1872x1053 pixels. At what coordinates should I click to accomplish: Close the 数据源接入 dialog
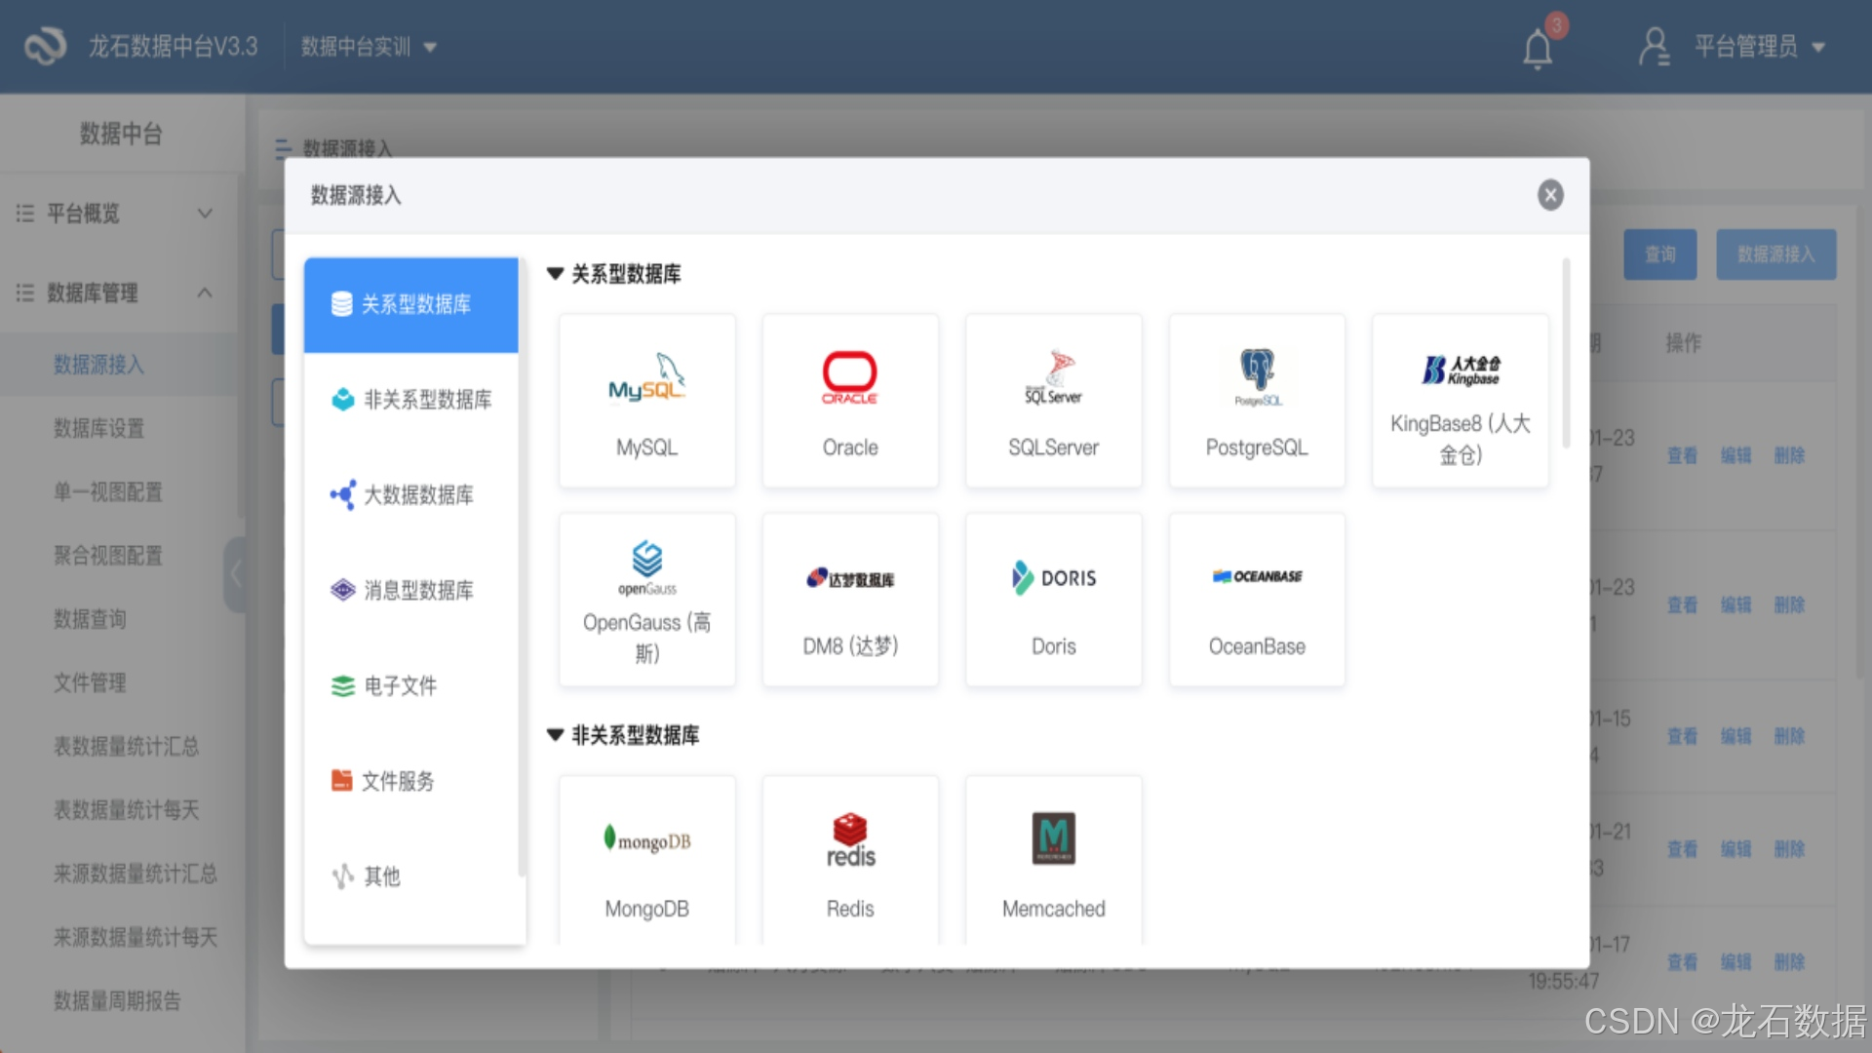coord(1550,195)
